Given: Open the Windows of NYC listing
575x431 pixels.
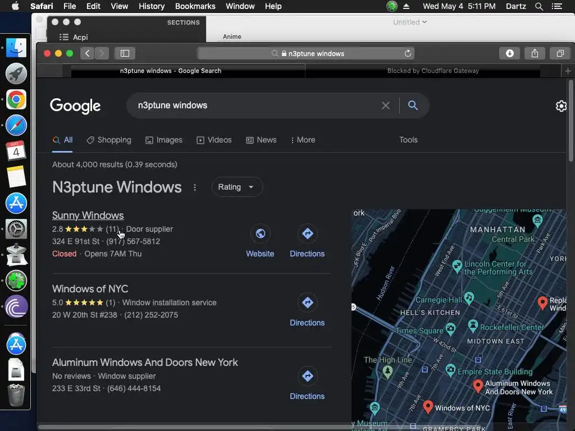Looking at the screenshot, I should pyautogui.click(x=90, y=289).
